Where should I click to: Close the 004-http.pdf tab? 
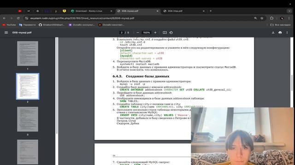(204, 11)
